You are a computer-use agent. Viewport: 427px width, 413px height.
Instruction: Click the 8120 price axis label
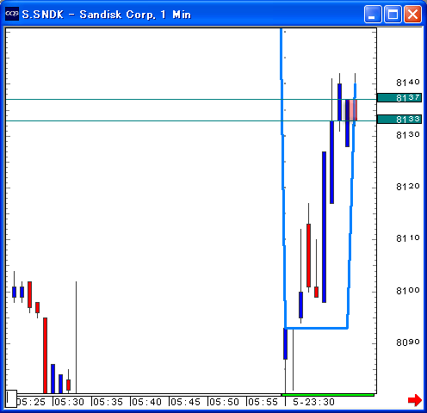(x=408, y=187)
